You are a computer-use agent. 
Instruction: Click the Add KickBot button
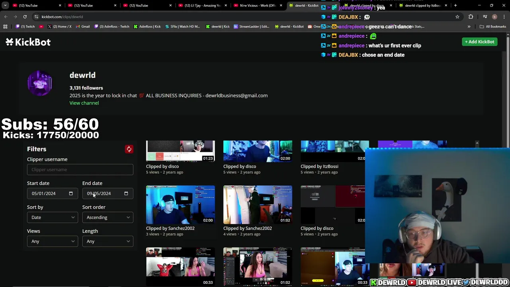pos(479,42)
